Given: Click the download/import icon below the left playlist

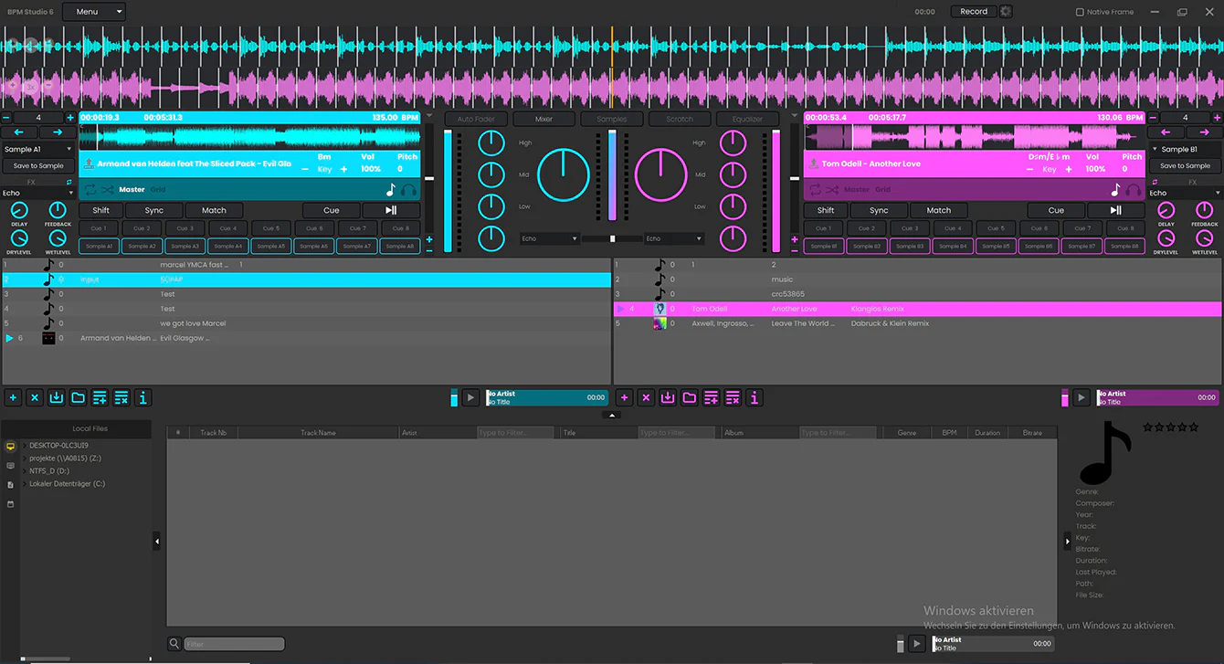Looking at the screenshot, I should click(56, 397).
